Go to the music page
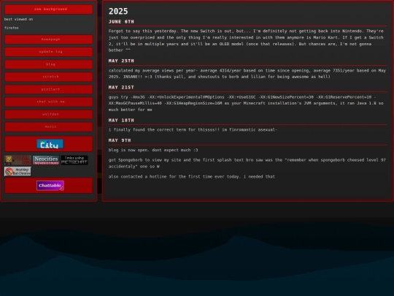 click(49, 127)
